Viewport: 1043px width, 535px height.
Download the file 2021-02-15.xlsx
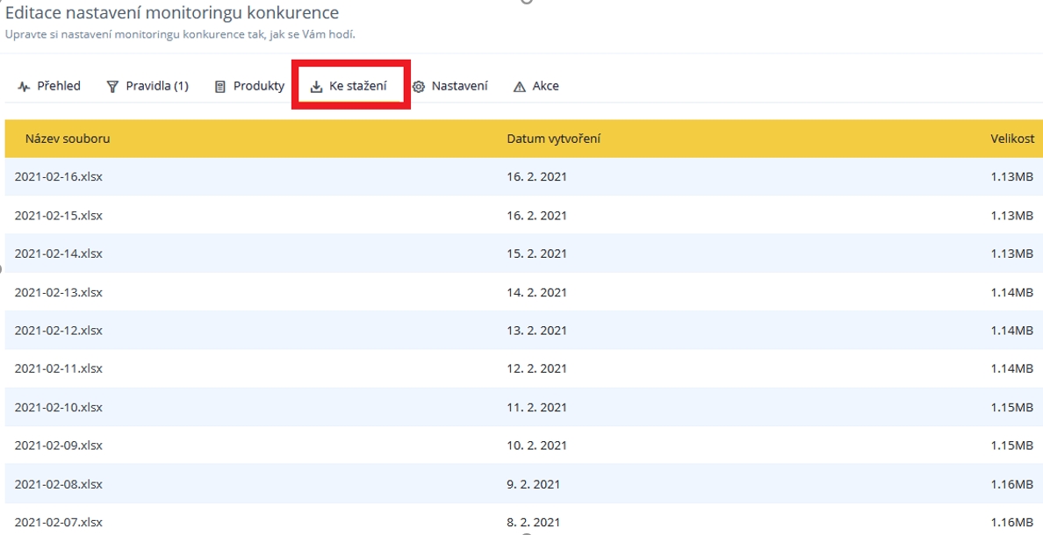click(x=59, y=215)
